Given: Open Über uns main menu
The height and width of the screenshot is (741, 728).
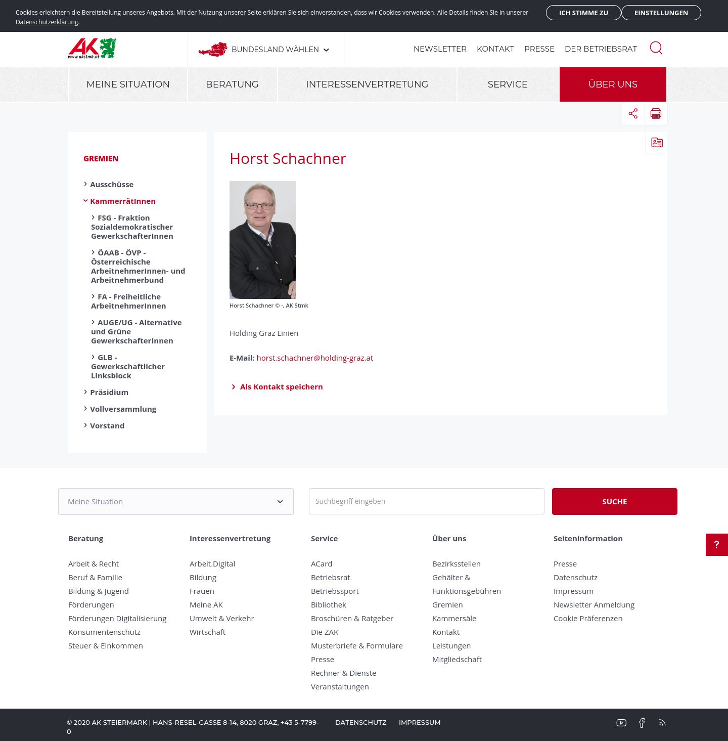Looking at the screenshot, I should pos(613,84).
